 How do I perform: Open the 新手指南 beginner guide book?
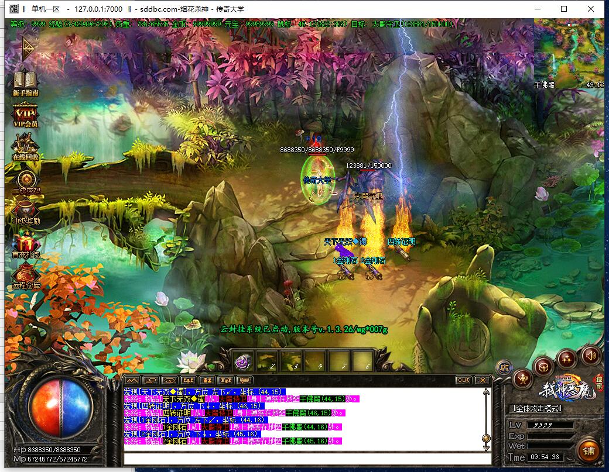point(25,82)
